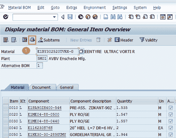Click the first item detail icon in application toolbar
Image resolution: width=176 pixels, height=138 pixels.
(6, 40)
